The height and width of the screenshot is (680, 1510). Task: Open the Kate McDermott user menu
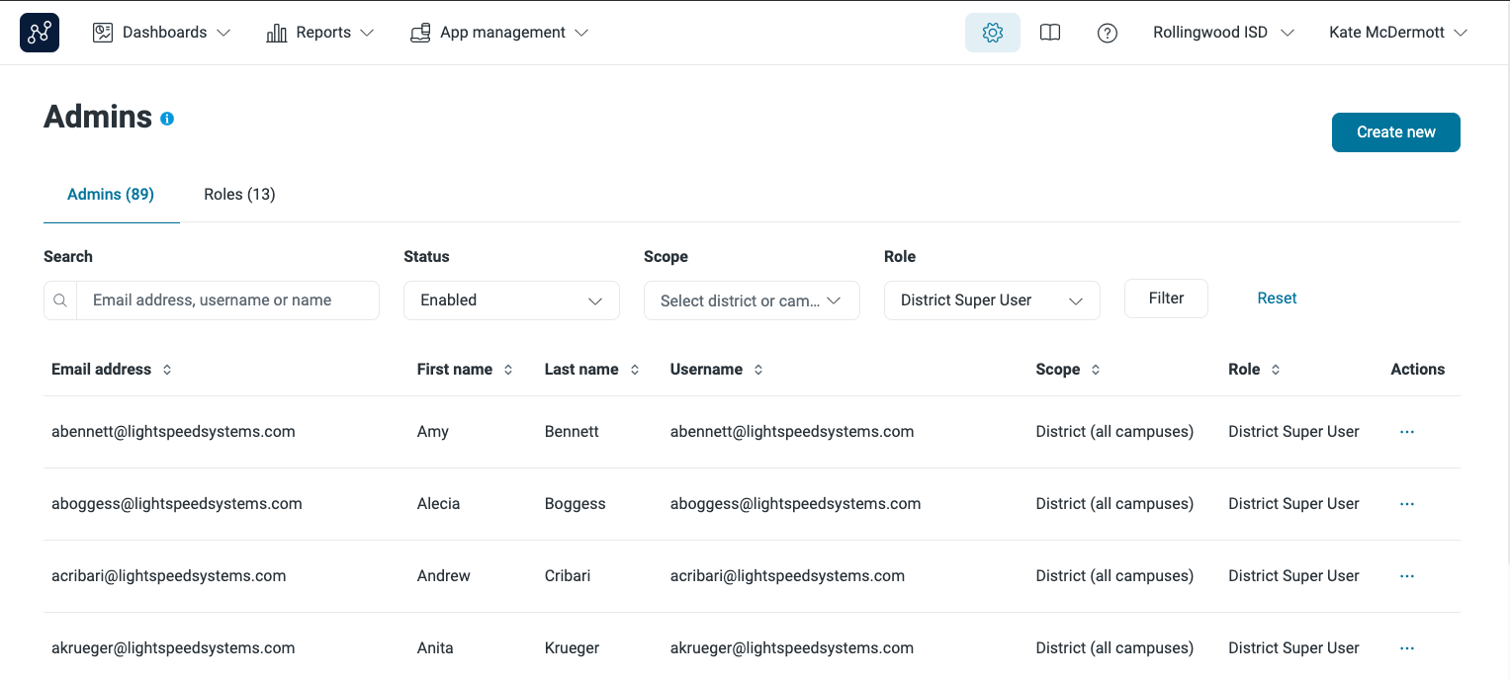[1398, 33]
